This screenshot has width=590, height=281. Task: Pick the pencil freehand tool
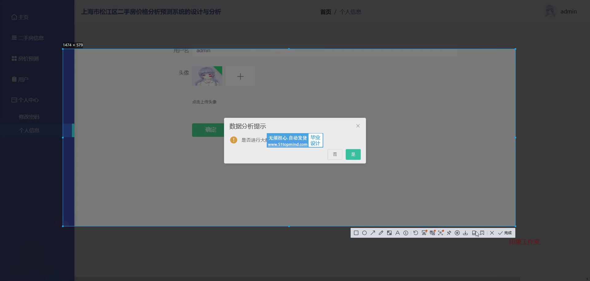381,233
